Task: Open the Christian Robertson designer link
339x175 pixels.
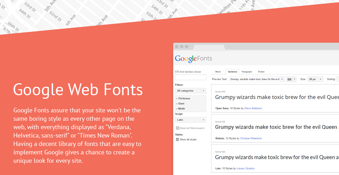Action: 251,138
